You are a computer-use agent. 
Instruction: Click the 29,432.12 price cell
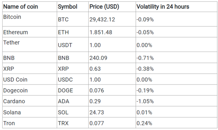coord(112,19)
